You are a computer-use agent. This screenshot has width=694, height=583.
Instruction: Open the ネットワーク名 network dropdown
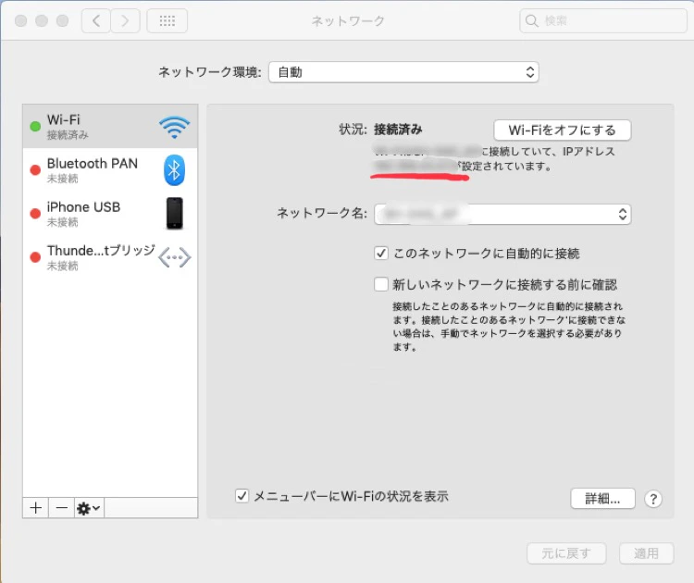click(x=502, y=215)
